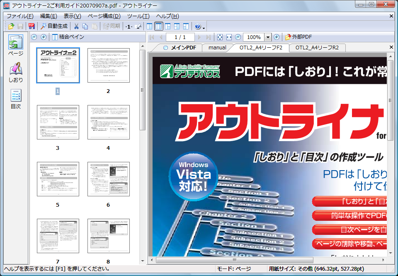The width and height of the screenshot is (398, 276).
Task: Select the four-quadrant layout icon
Action: 177,26
